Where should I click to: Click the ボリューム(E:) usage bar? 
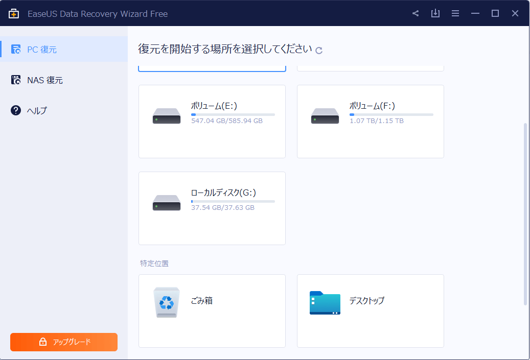[x=233, y=114]
